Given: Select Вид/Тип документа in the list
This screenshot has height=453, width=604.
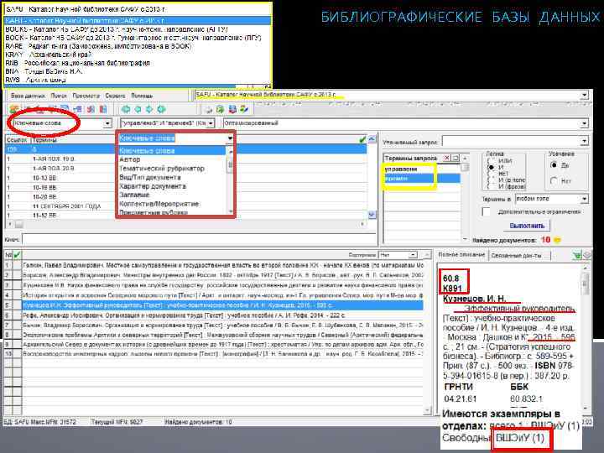Looking at the screenshot, I should (150, 177).
